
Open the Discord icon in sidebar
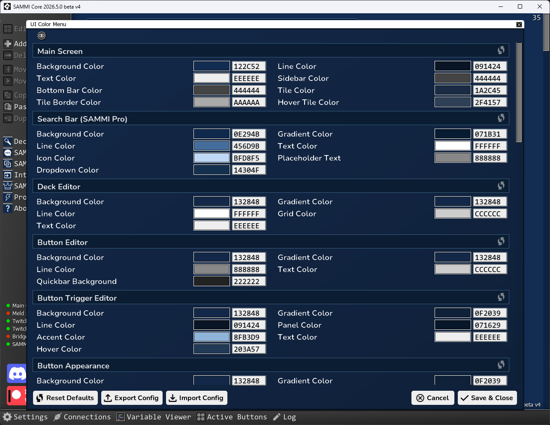(x=17, y=374)
